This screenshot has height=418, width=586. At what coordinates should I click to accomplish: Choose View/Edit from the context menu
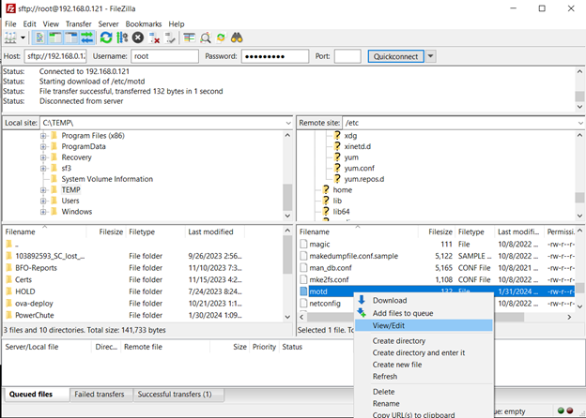coord(423,325)
